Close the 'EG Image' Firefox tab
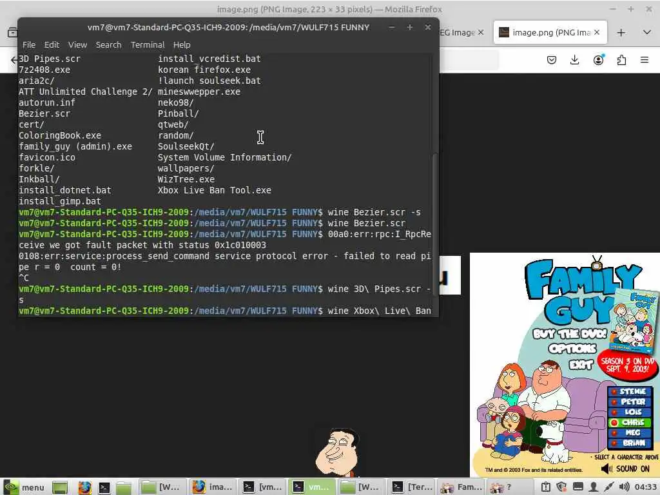Viewport: 660px width, 495px height. pyautogui.click(x=481, y=32)
